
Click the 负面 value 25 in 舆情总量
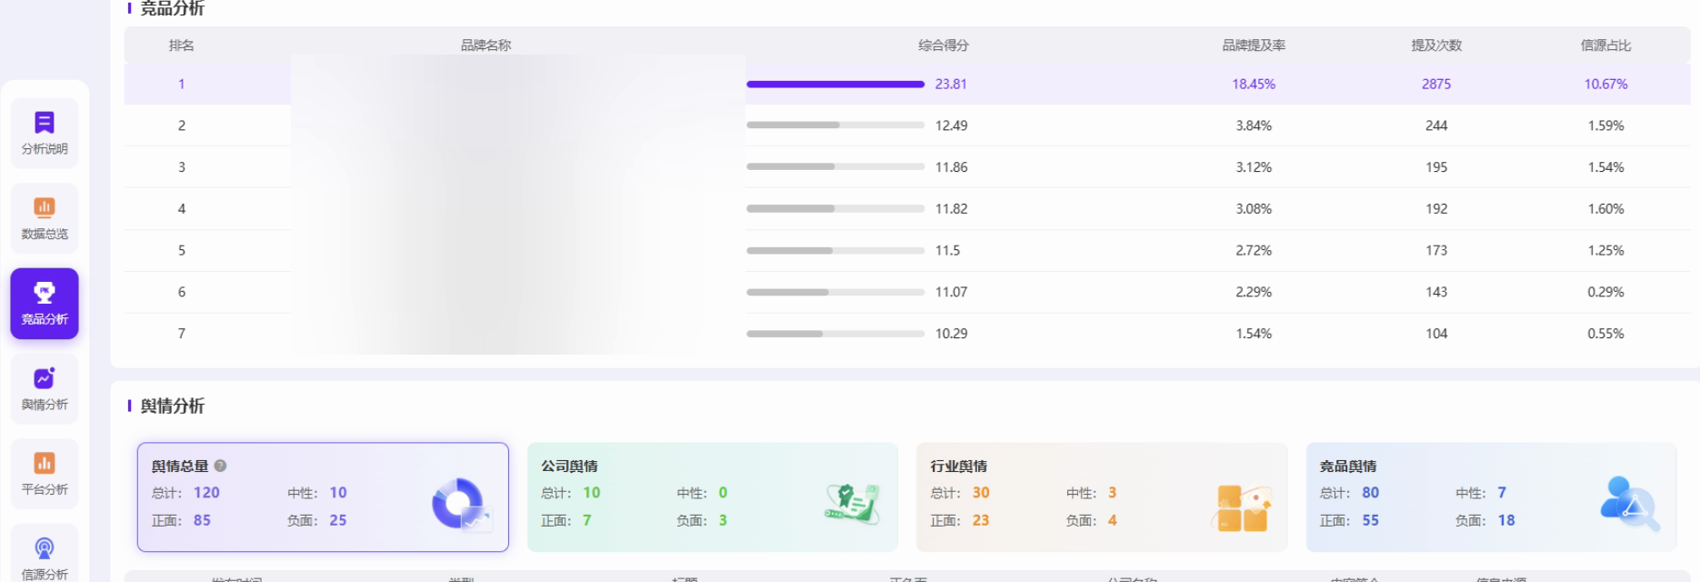(338, 520)
